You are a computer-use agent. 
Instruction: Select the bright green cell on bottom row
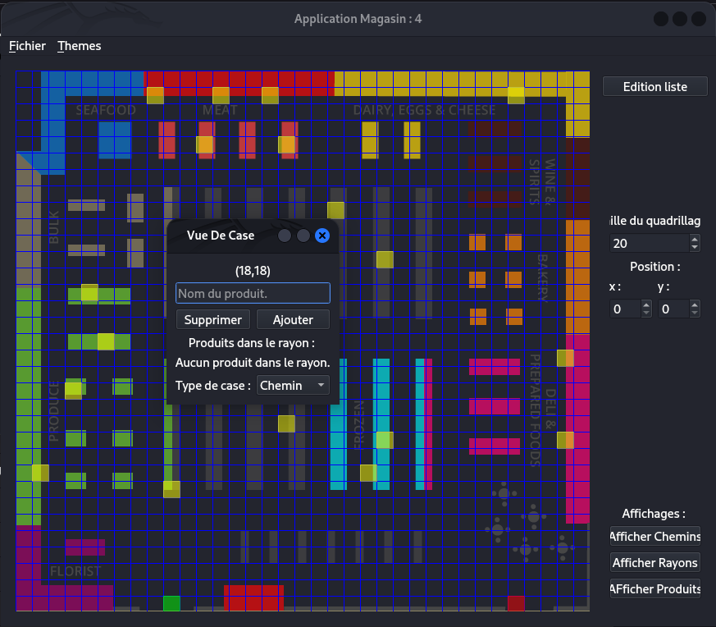[171, 603]
